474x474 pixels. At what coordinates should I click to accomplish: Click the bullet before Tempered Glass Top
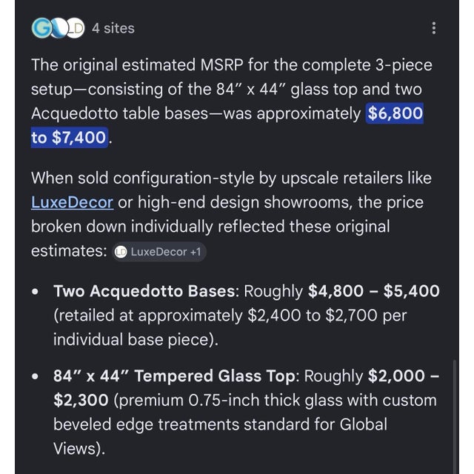36,376
